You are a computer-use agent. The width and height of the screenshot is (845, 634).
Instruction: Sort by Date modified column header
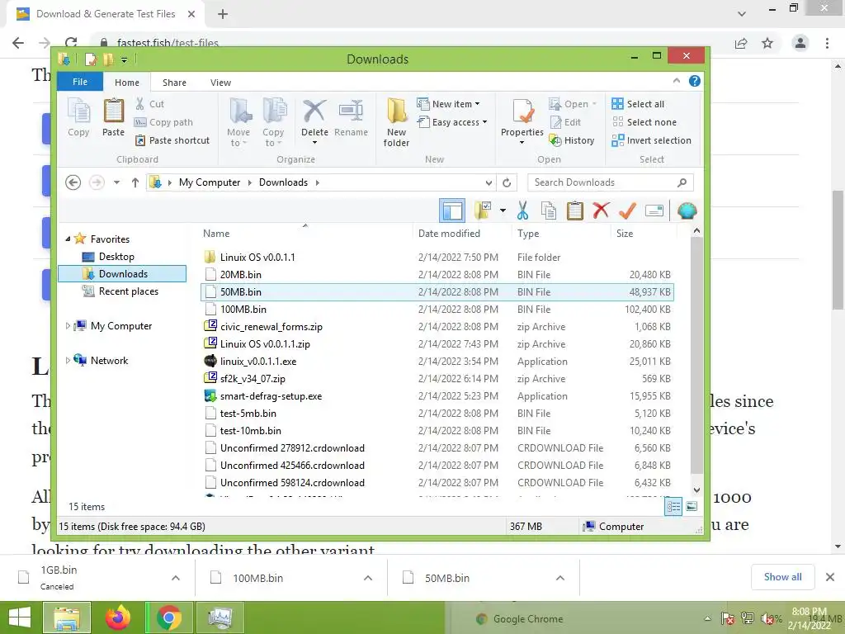[461, 234]
